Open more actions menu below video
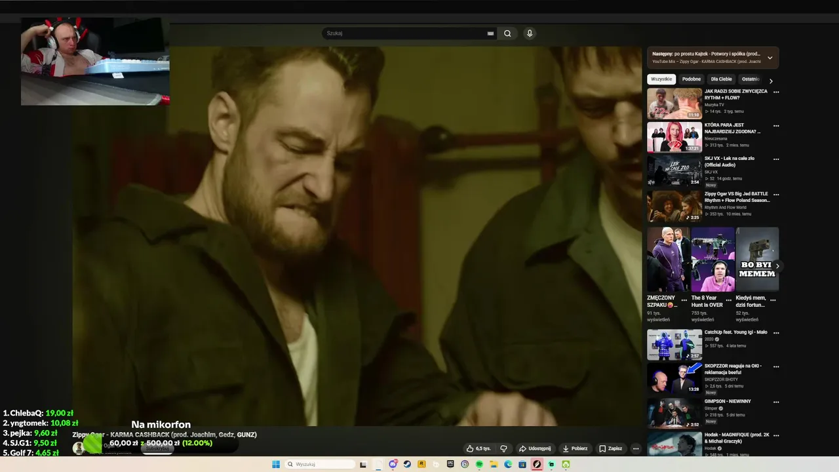The image size is (839, 472). [x=635, y=448]
